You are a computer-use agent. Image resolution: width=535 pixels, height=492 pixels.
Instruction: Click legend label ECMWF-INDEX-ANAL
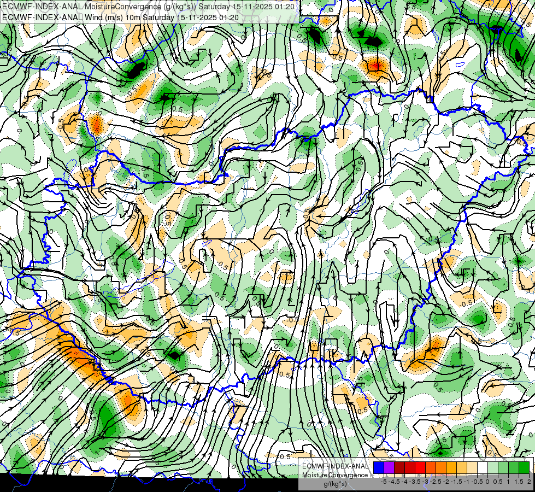(335, 466)
